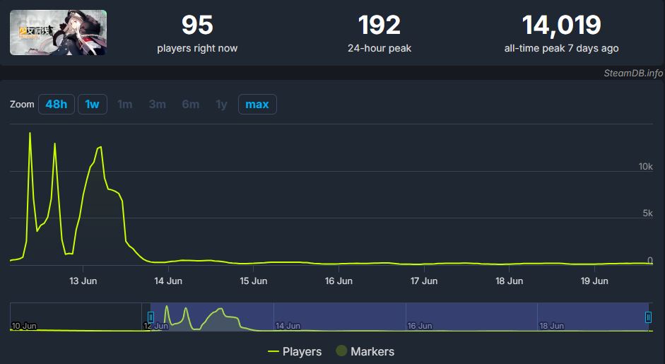Grab the right navigator range handle
Image resolution: width=665 pixels, height=364 pixels.
[648, 317]
